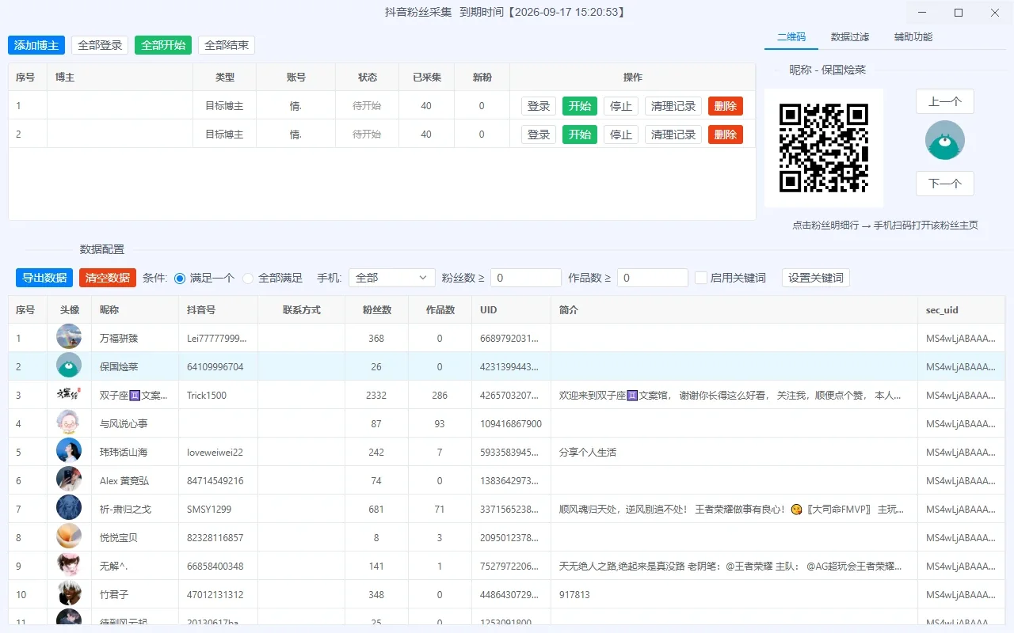Screen dimensions: 1014x633
Task: Click the 全部登录 button
Action: click(100, 45)
